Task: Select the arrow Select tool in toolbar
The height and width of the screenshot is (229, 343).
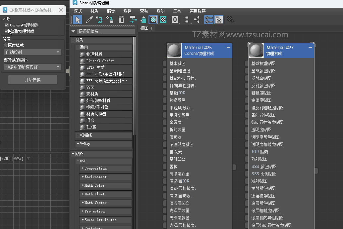Action: (x=78, y=20)
